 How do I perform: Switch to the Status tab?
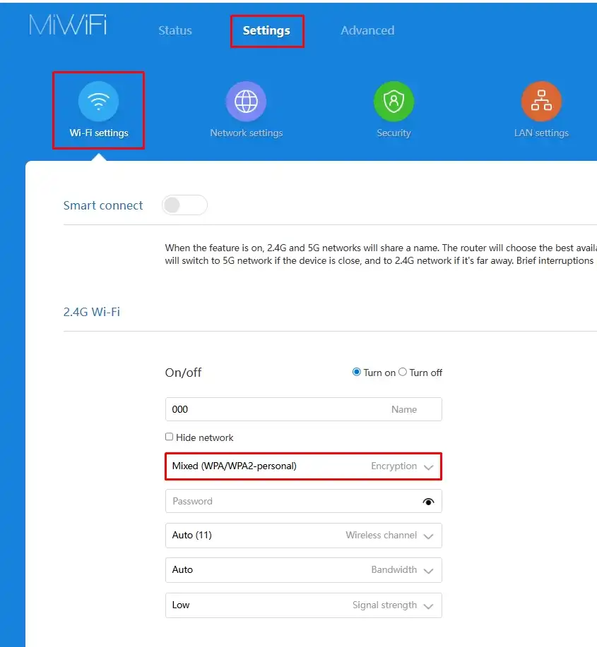(x=175, y=30)
